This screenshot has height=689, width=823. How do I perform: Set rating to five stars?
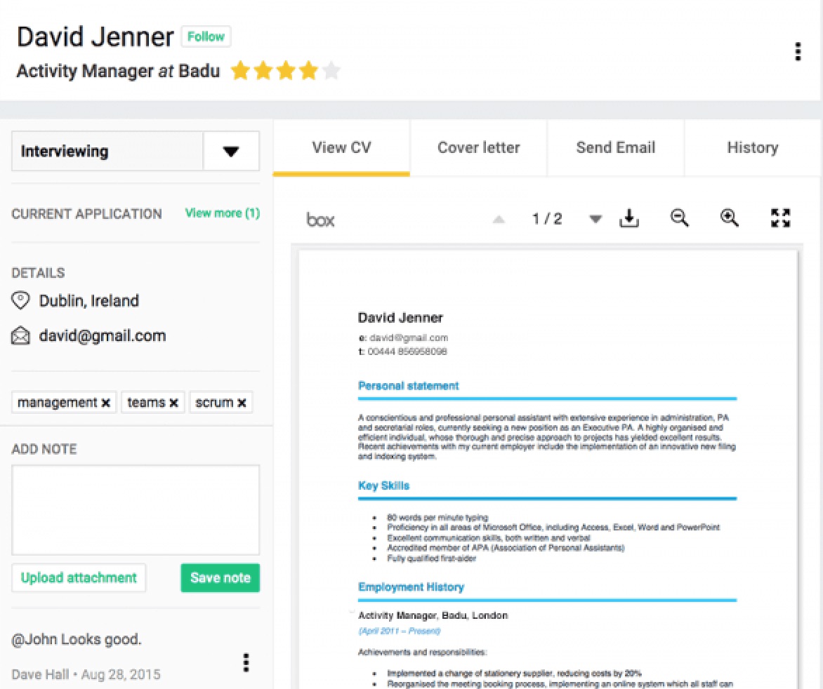click(x=331, y=71)
